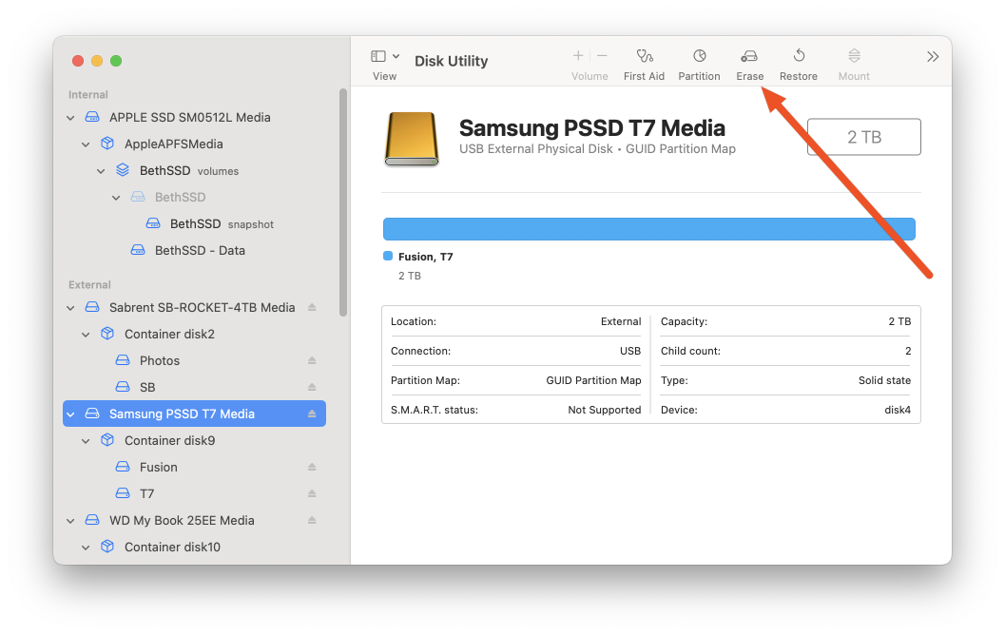
Task: Remove a volume with the minus icon
Action: click(x=602, y=56)
